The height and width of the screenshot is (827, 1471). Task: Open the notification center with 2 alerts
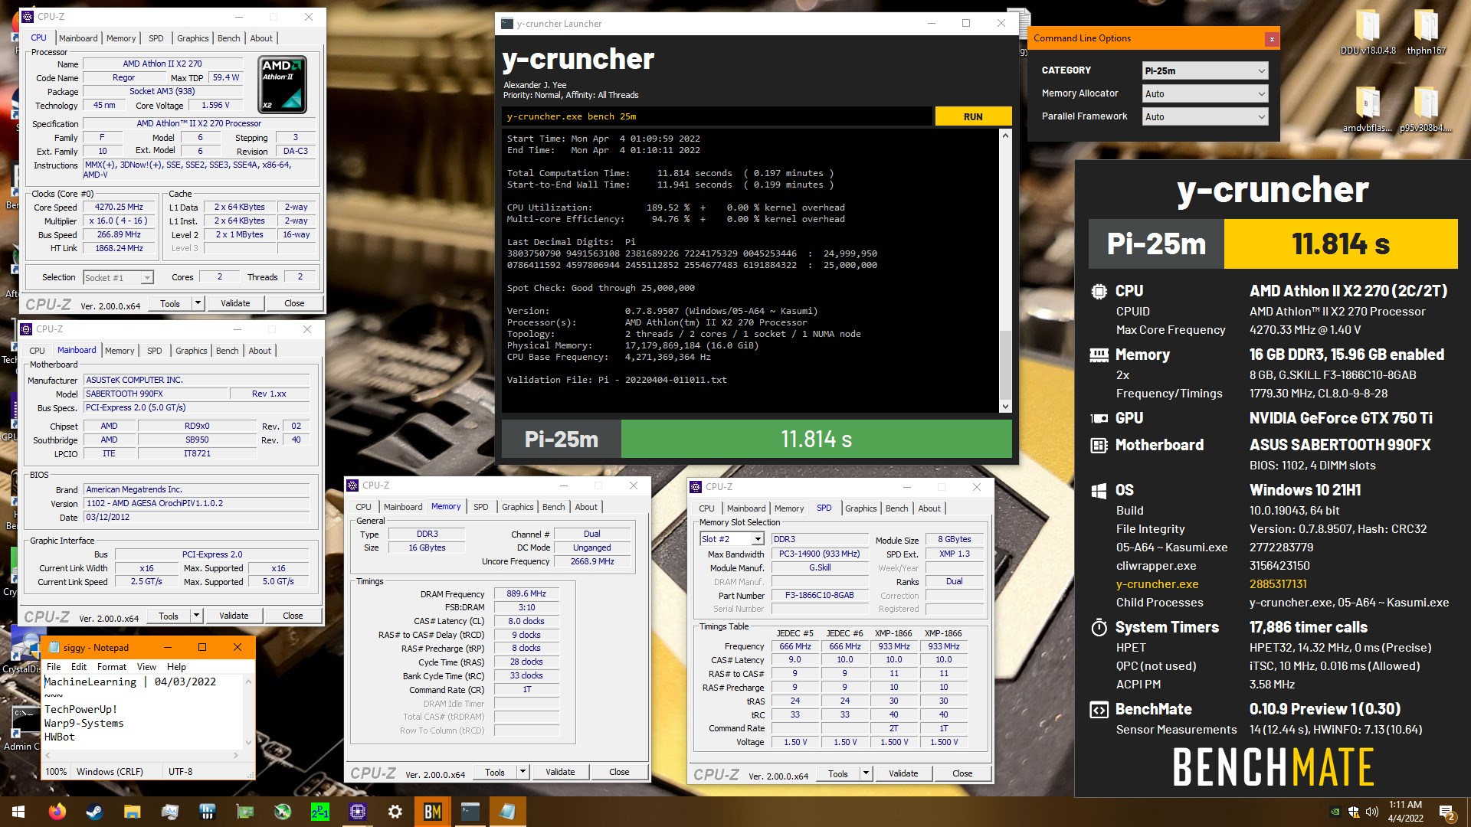(1446, 812)
